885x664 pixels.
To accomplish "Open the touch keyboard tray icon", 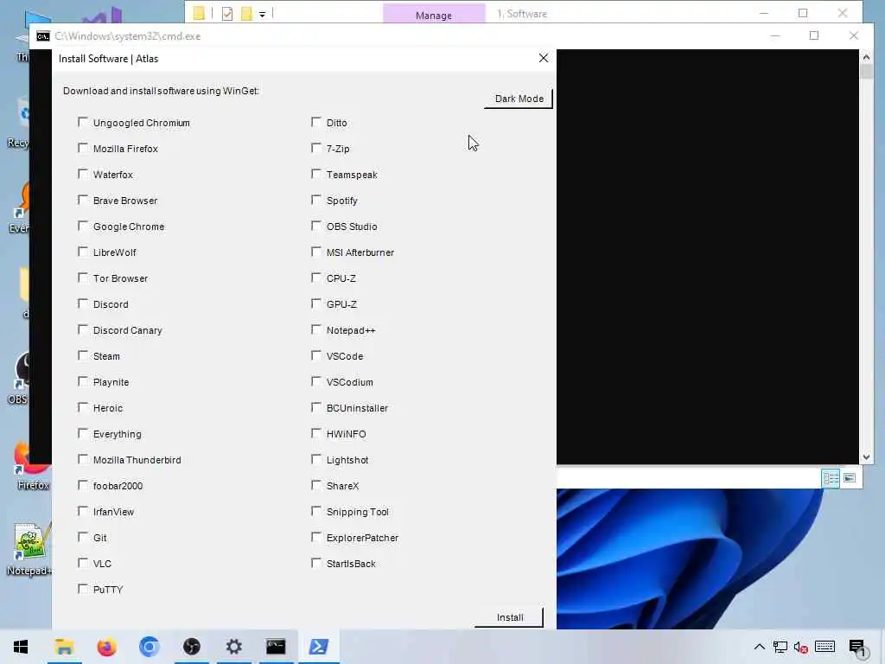I will (x=825, y=647).
